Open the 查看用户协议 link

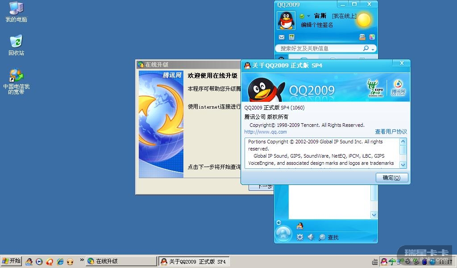pos(391,131)
